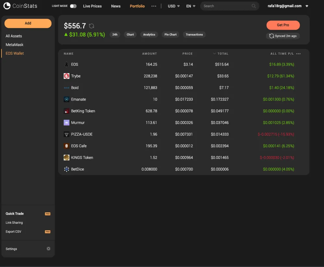Click the EOS total '$515.64'
Screen dimensions: 324x267
[x=222, y=64]
